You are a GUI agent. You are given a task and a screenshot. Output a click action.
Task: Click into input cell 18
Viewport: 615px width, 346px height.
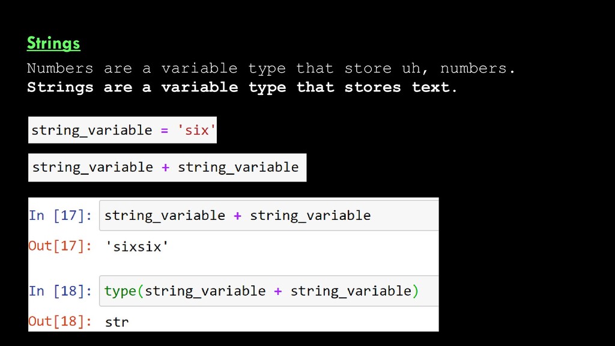pyautogui.click(x=269, y=291)
